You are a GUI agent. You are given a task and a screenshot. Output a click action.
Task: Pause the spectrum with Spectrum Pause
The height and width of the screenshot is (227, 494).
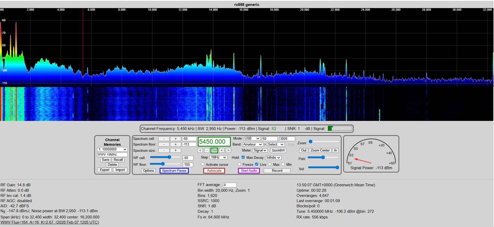click(174, 171)
